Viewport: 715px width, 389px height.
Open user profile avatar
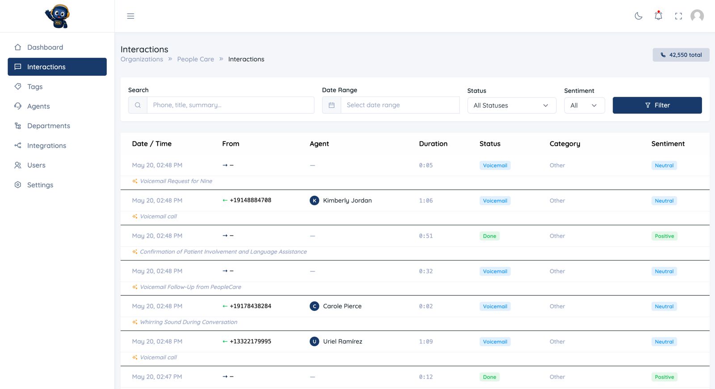[697, 16]
